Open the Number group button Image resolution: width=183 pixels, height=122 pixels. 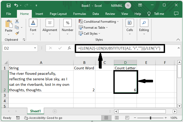[68, 27]
